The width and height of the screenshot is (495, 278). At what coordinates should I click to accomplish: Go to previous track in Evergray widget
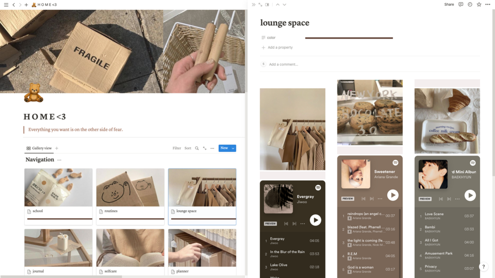(286, 223)
